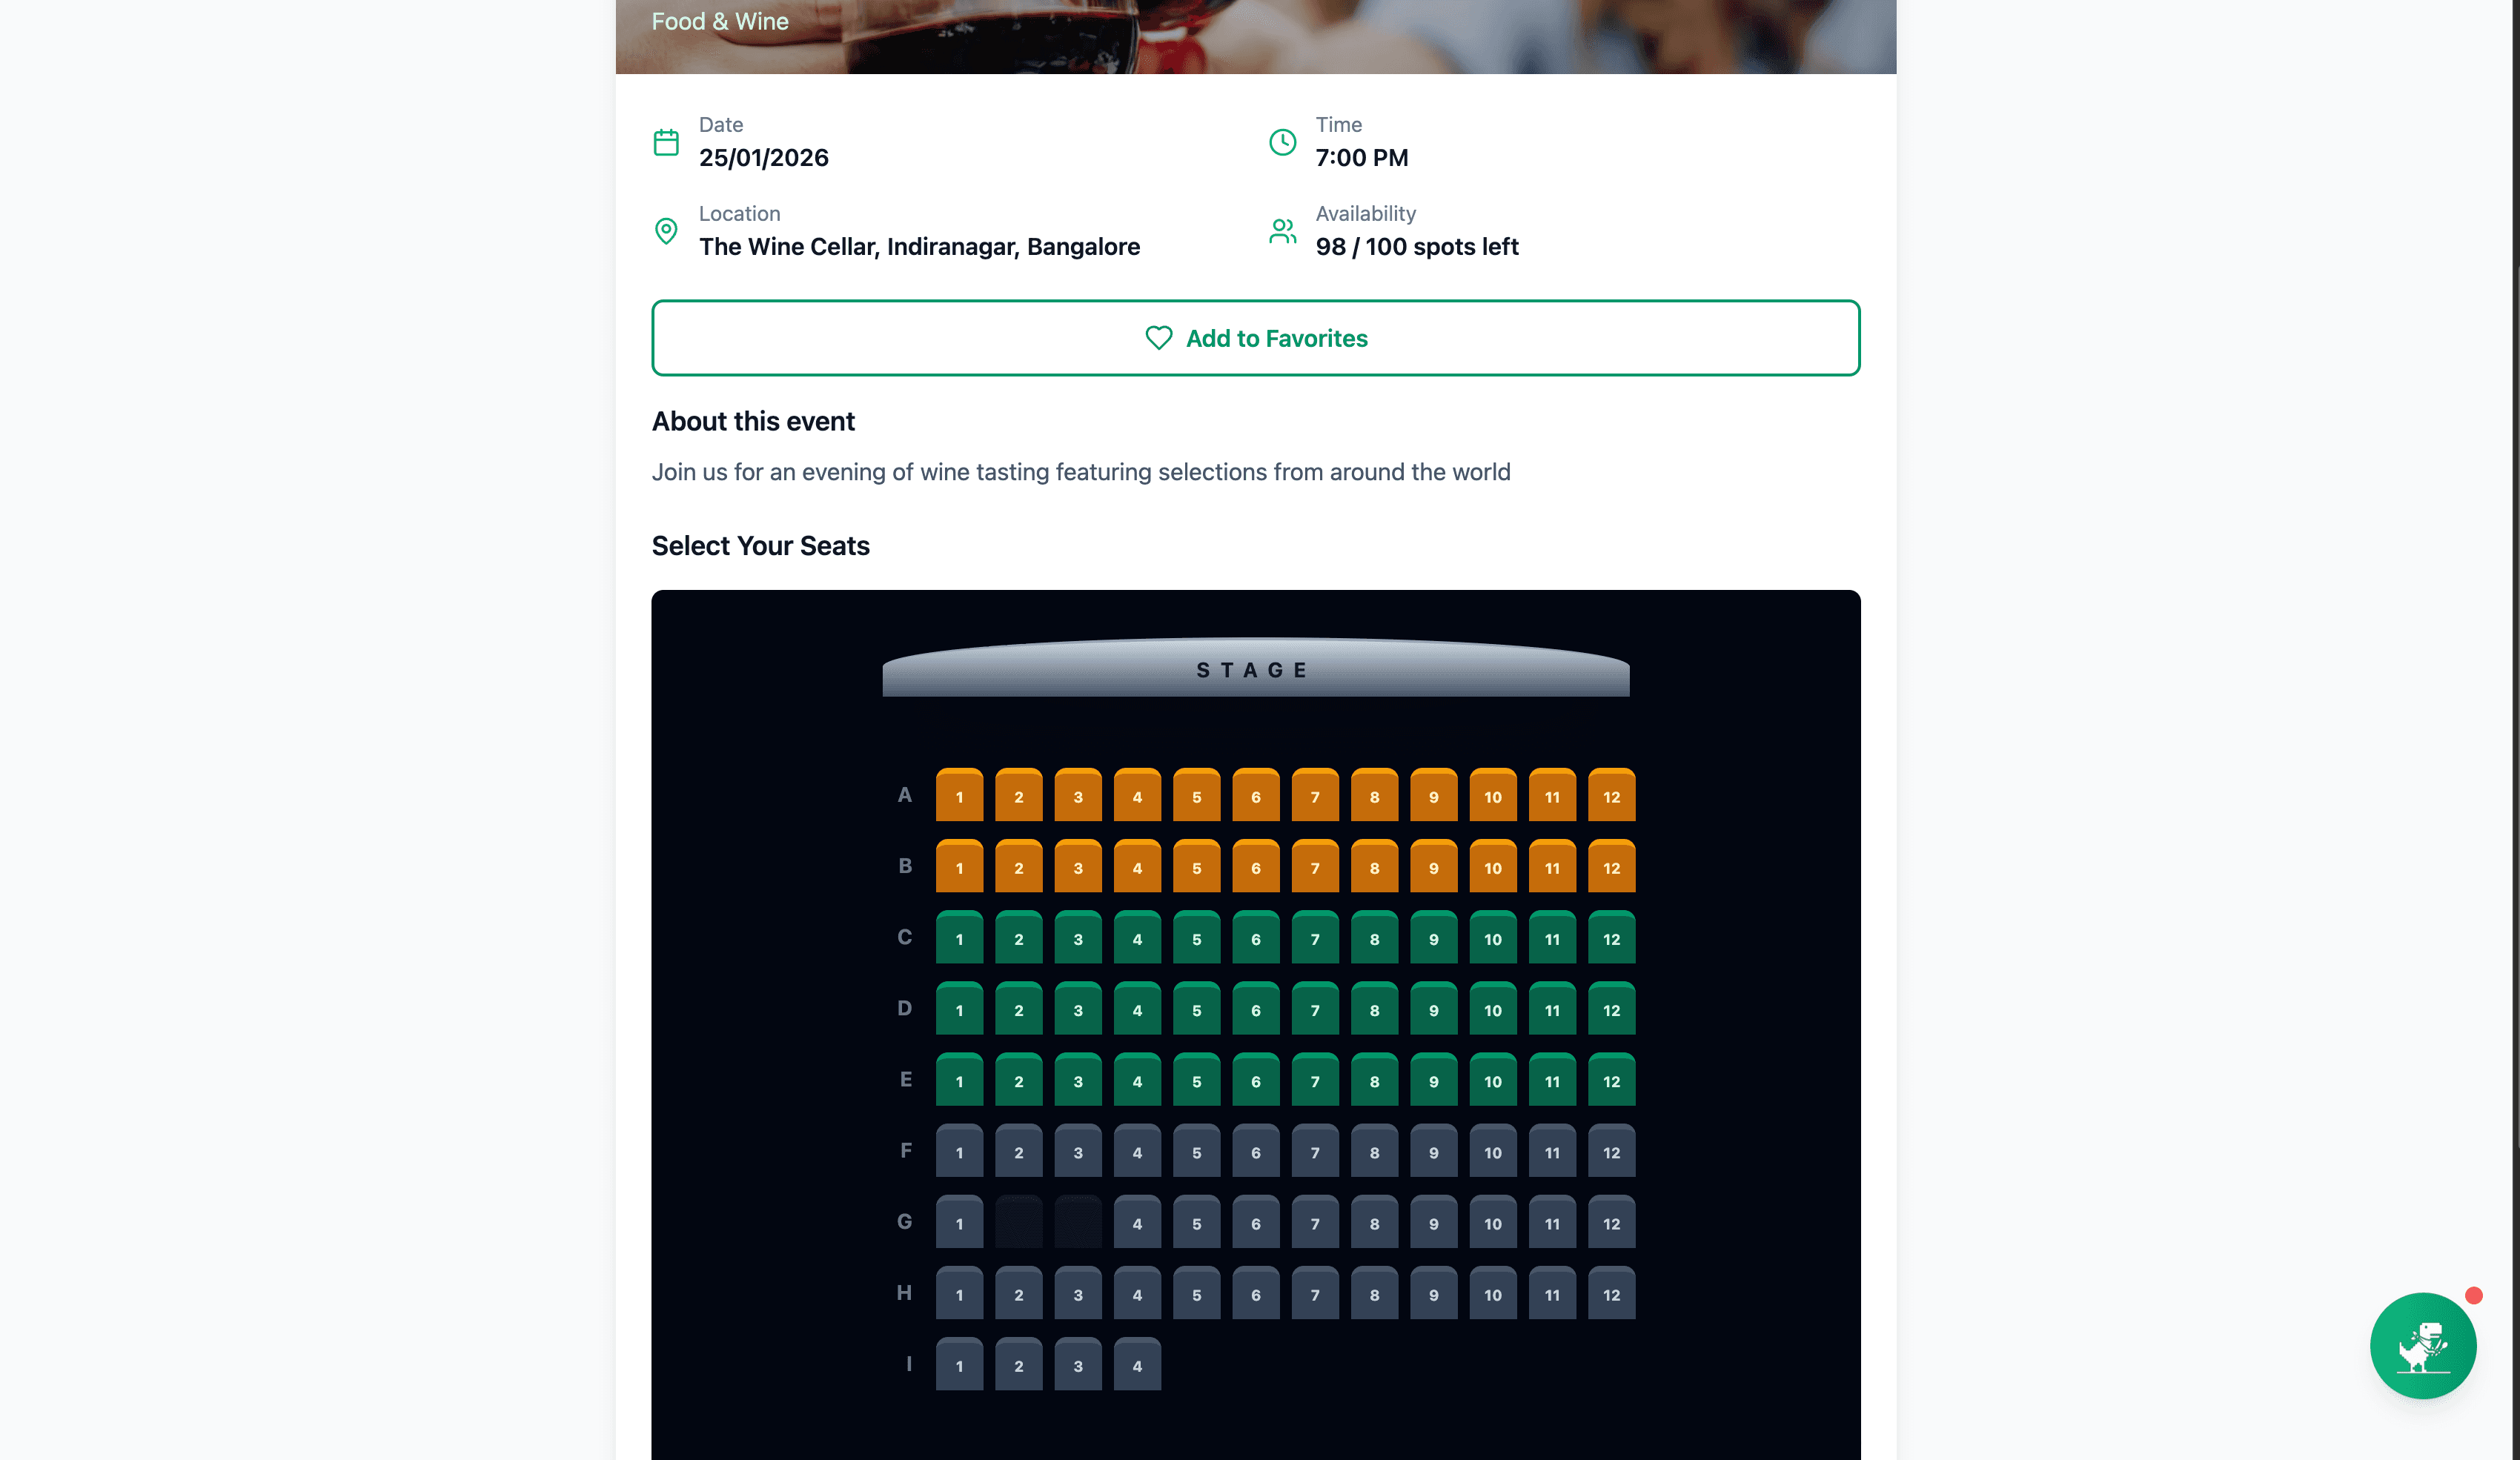This screenshot has width=2520, height=1460.
Task: Click the calendar icon beside Date
Action: (x=666, y=142)
